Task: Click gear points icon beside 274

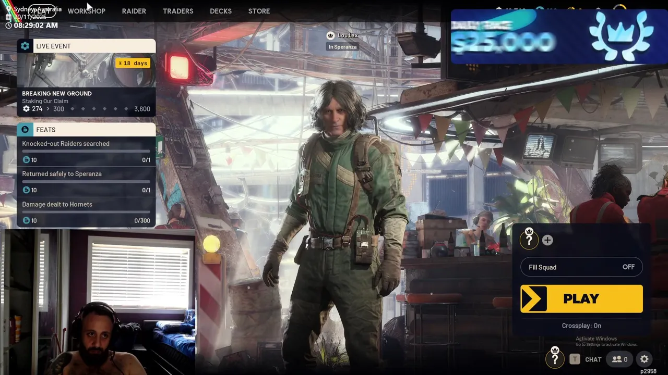Action: tap(26, 109)
